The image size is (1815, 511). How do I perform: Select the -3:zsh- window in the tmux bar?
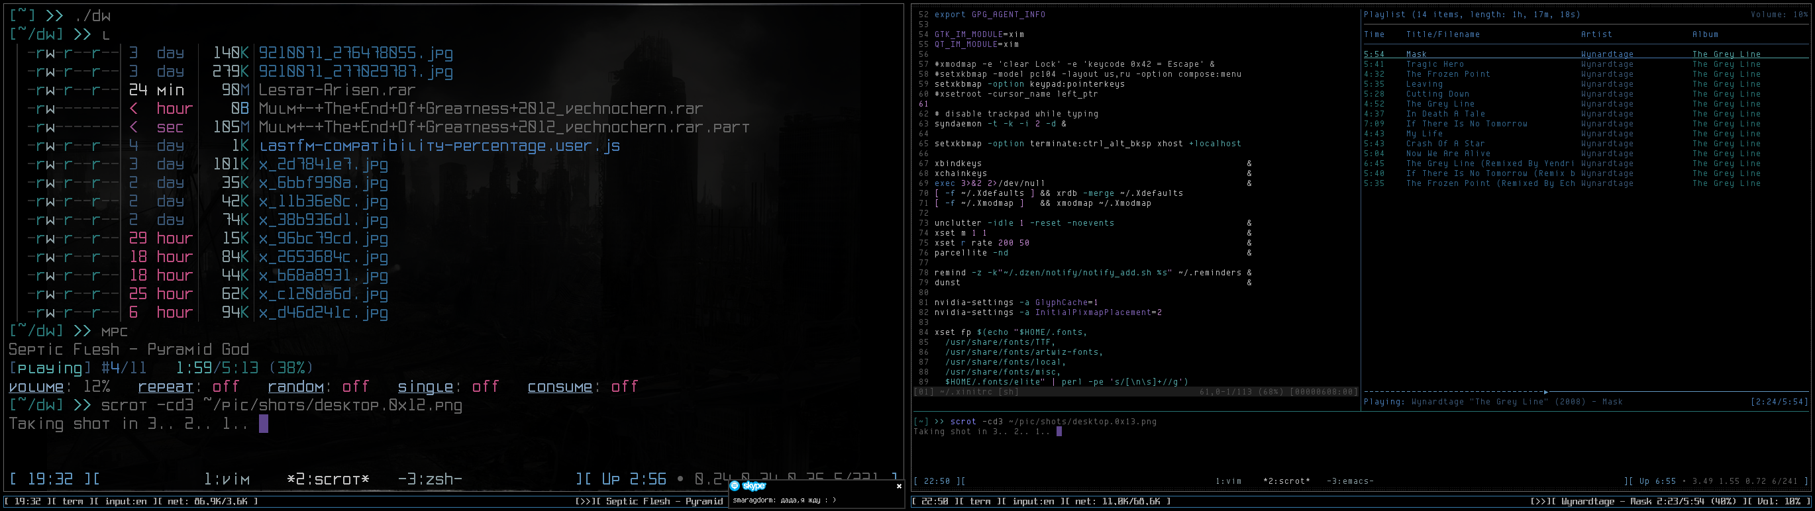[430, 479]
